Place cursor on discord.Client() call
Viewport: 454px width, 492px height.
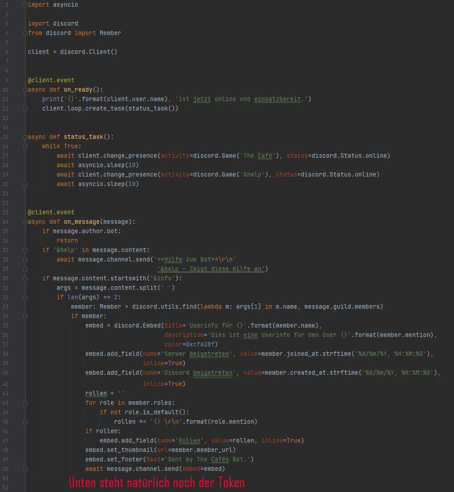88,52
